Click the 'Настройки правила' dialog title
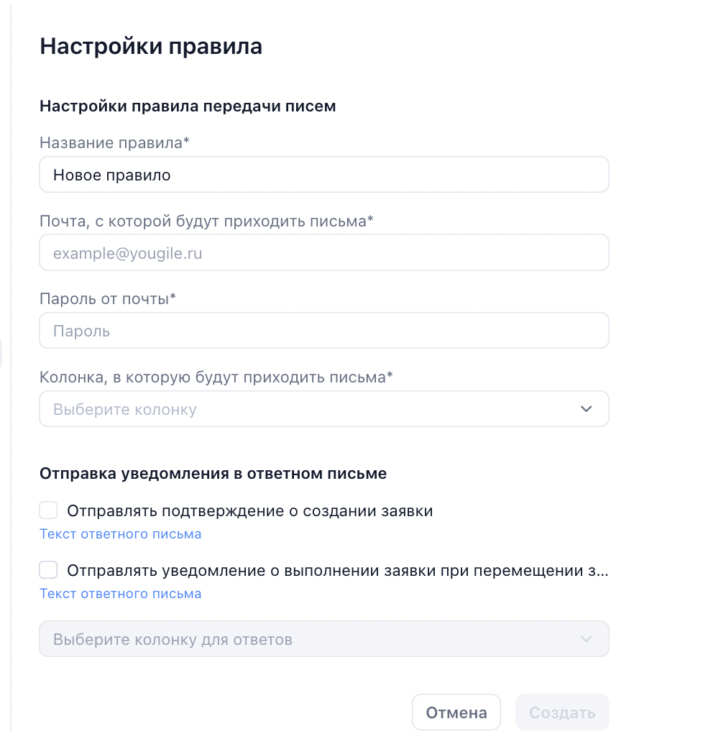 [x=151, y=46]
